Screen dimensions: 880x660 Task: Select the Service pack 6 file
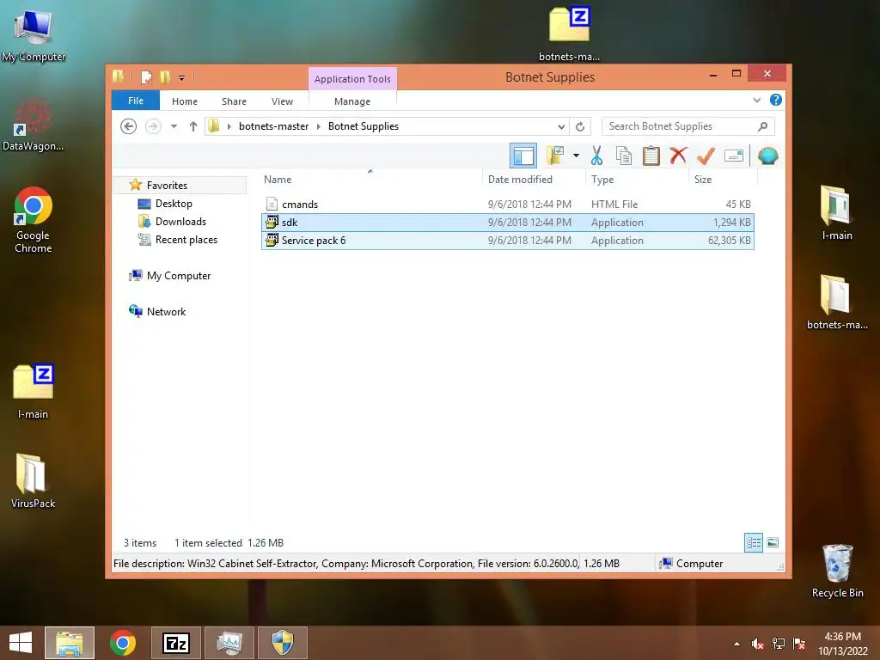pyautogui.click(x=507, y=241)
